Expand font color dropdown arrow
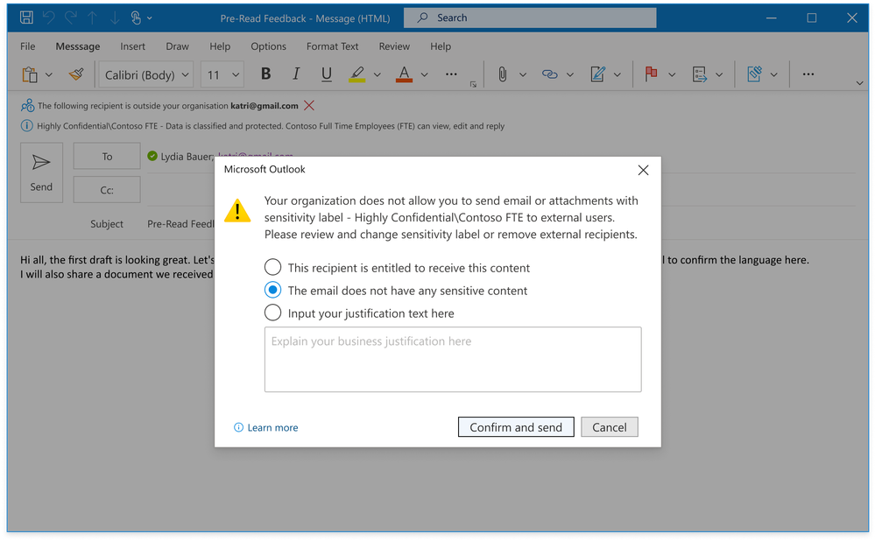The width and height of the screenshot is (875, 541). (x=424, y=74)
